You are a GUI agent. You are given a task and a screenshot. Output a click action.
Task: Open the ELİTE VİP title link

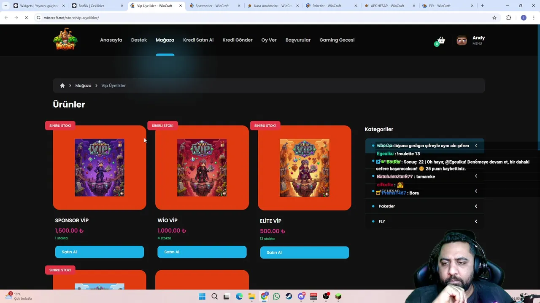pos(270,221)
